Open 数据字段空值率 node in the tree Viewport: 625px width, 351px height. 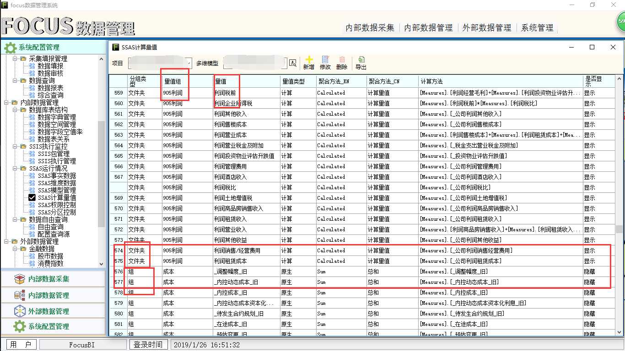pos(60,132)
